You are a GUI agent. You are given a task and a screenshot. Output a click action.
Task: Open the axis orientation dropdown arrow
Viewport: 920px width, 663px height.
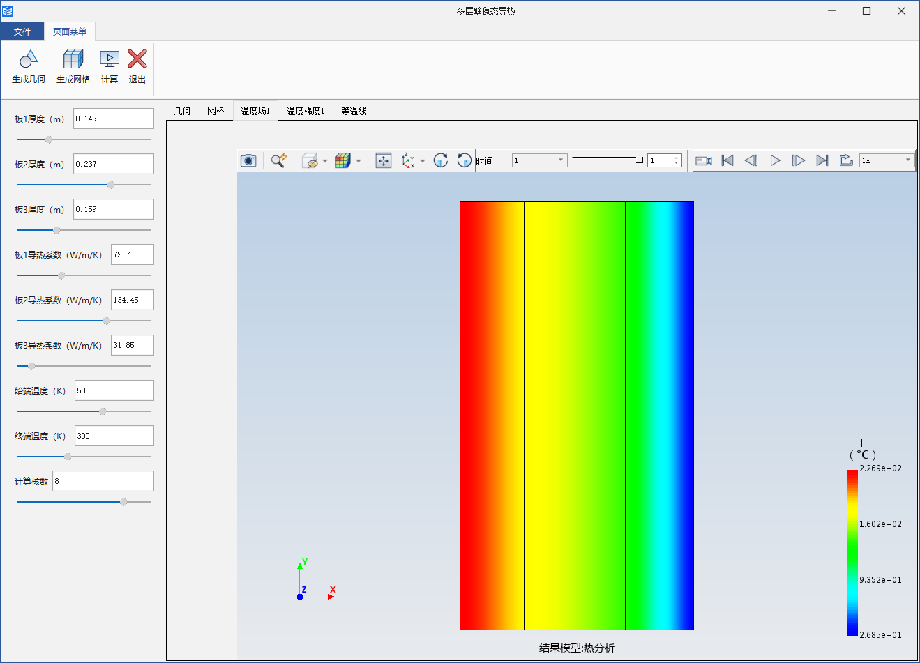[x=423, y=161]
